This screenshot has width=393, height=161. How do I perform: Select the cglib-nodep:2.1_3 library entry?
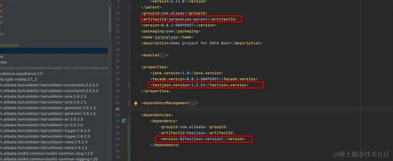(x=19, y=79)
